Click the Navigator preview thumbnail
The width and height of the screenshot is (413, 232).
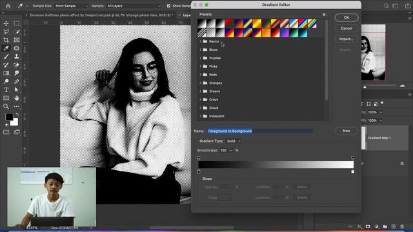373,52
